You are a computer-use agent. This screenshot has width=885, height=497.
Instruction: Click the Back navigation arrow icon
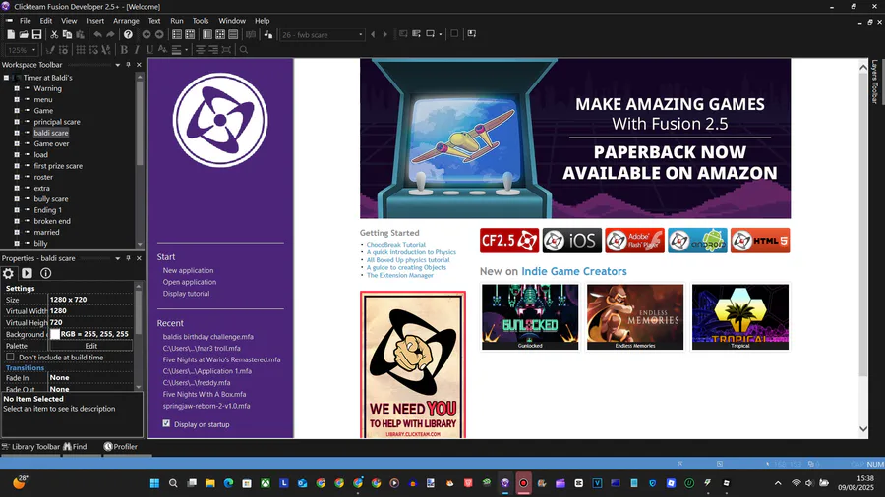pyautogui.click(x=147, y=35)
